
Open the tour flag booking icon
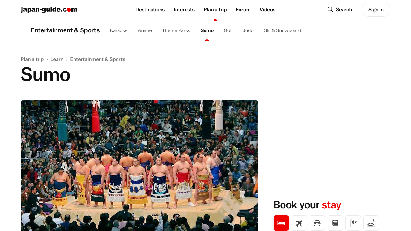tap(353, 223)
